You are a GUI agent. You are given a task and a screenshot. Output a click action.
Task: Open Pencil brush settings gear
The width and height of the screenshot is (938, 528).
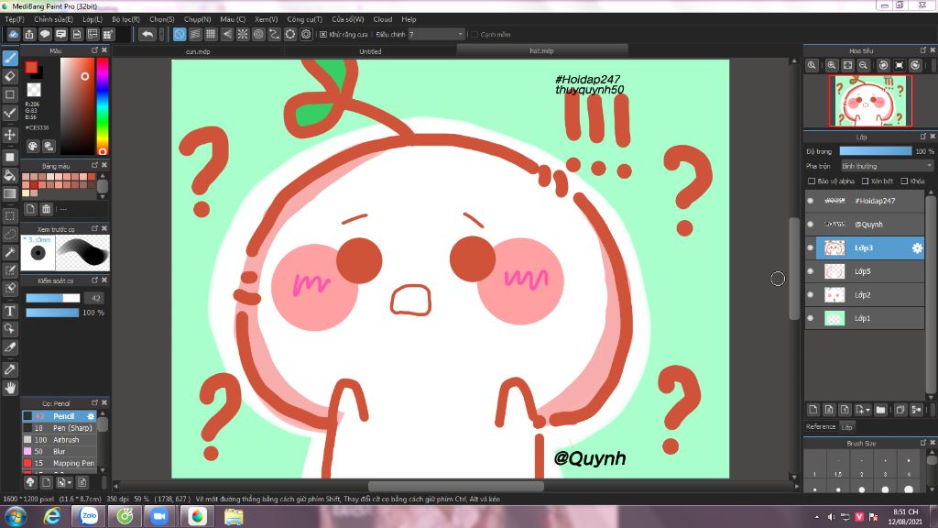[91, 416]
